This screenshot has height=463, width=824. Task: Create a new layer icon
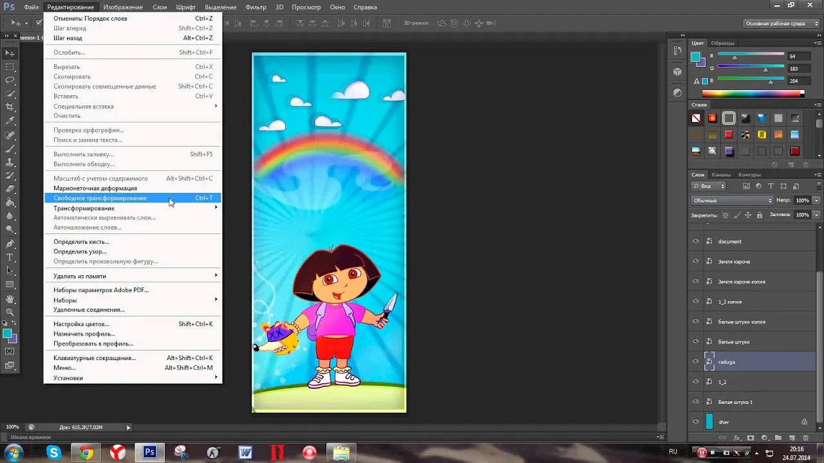(x=792, y=438)
